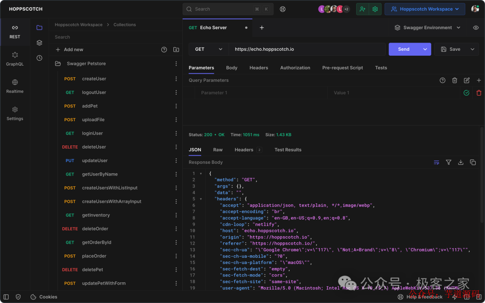Click the help icon beside Add new

click(164, 49)
